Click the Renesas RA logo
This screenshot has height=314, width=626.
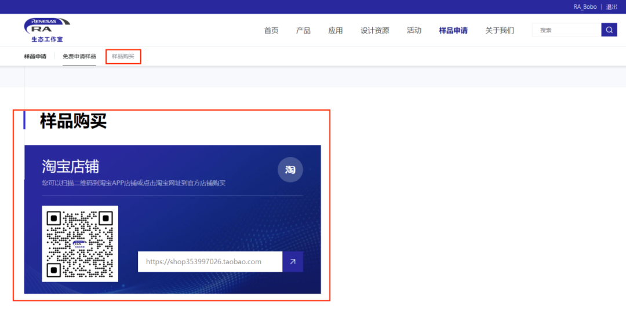click(47, 30)
